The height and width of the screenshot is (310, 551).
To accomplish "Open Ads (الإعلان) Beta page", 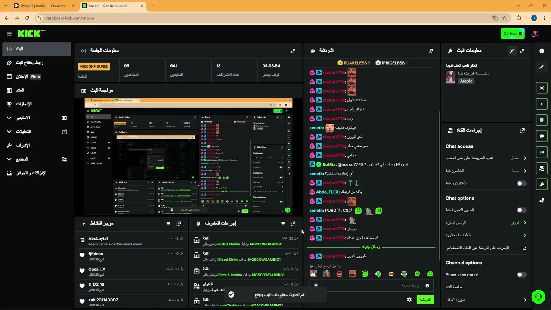I will (x=37, y=77).
